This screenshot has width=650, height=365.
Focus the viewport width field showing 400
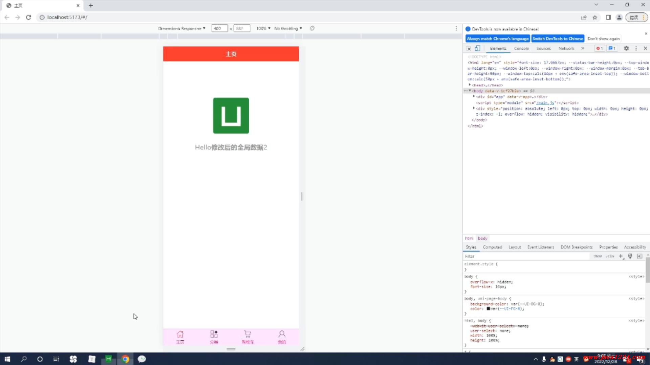(x=219, y=28)
